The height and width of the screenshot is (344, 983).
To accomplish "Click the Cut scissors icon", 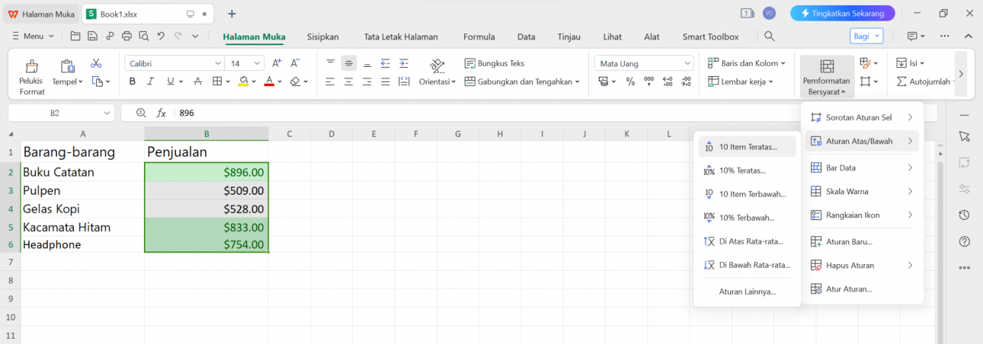I will 96,63.
